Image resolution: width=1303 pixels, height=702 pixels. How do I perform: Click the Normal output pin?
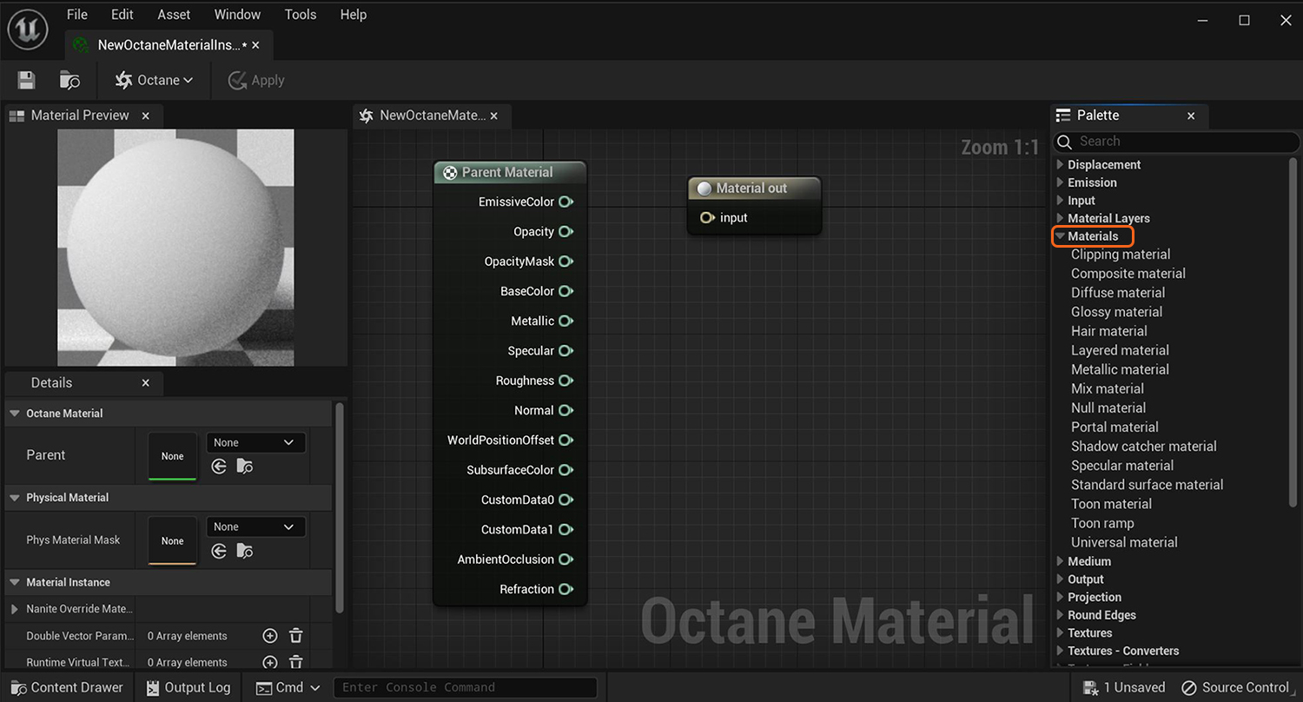point(566,410)
